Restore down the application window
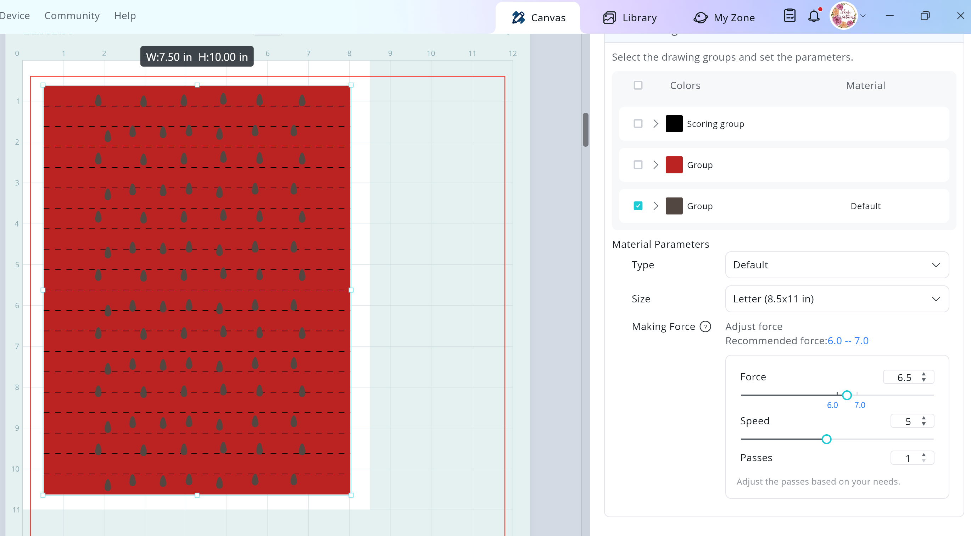The height and width of the screenshot is (536, 971). click(925, 16)
